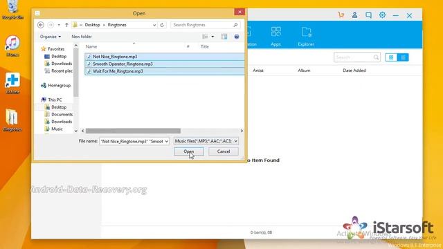Create a New folder
443x249 pixels.
(x=82, y=37)
